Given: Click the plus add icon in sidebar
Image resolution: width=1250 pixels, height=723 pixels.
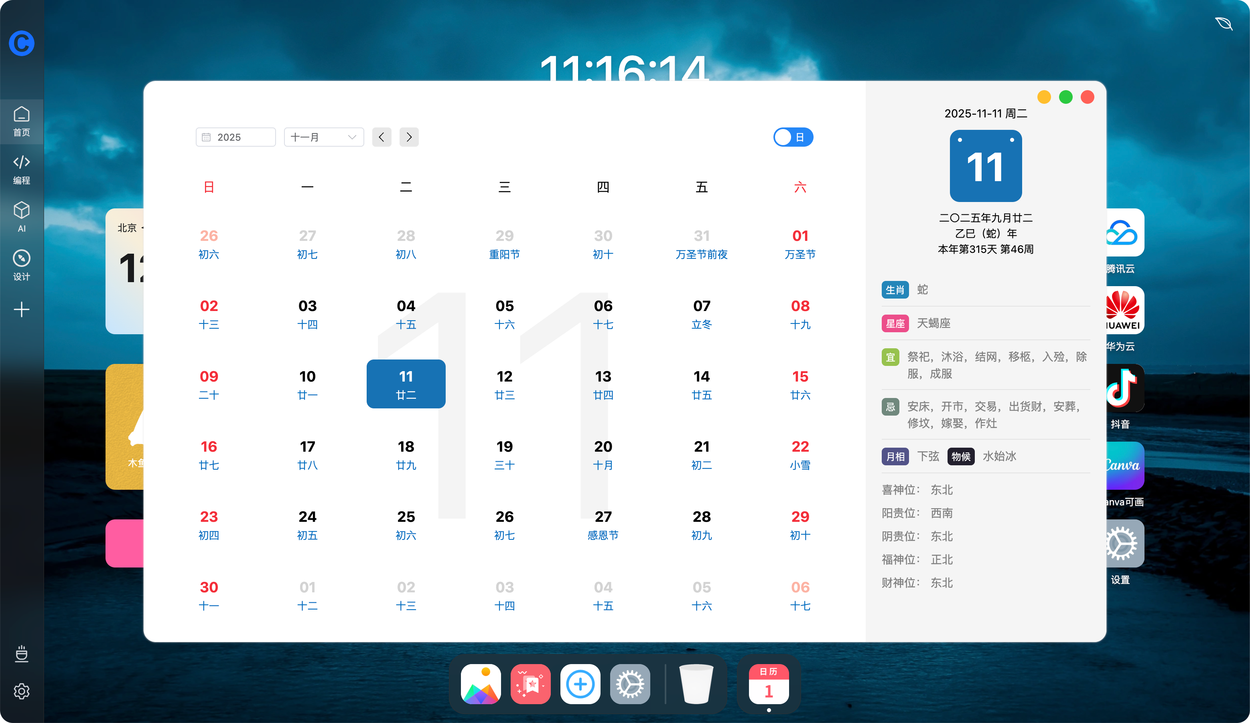Looking at the screenshot, I should pyautogui.click(x=21, y=309).
